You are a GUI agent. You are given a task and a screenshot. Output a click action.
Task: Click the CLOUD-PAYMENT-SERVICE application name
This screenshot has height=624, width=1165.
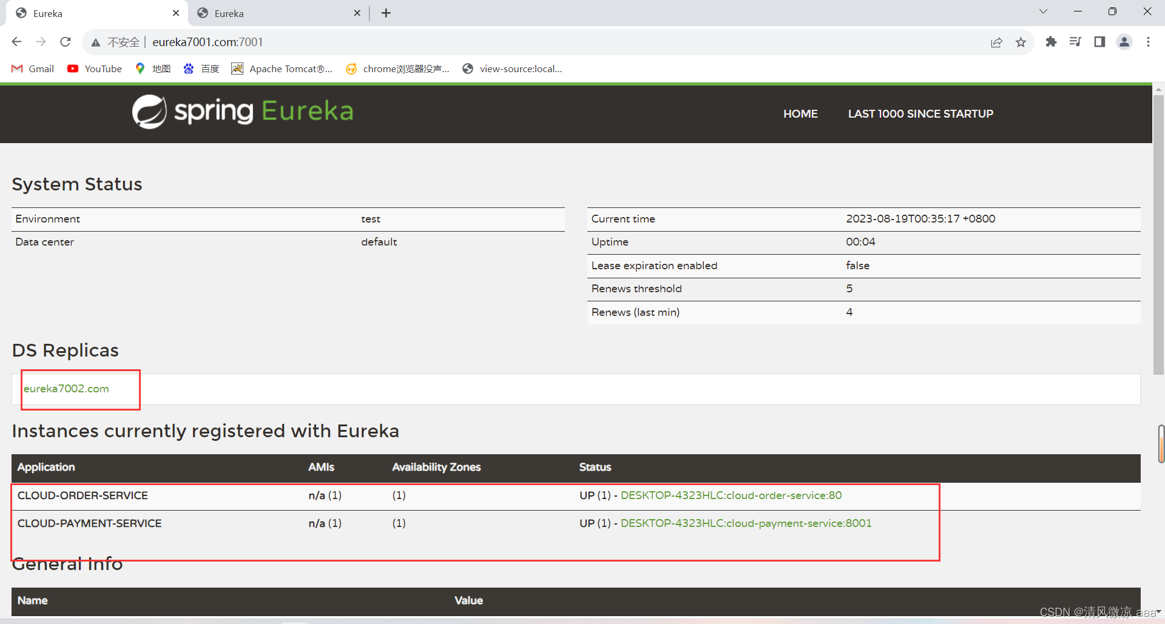89,523
